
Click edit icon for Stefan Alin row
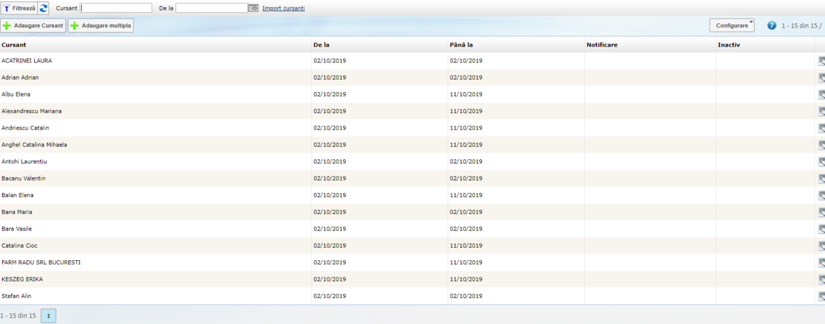821,296
